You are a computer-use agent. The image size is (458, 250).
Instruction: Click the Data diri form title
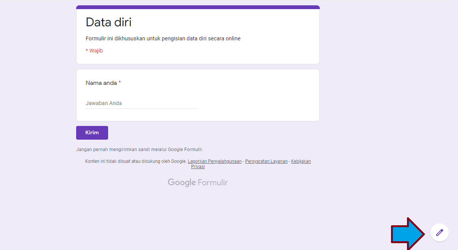coord(109,22)
